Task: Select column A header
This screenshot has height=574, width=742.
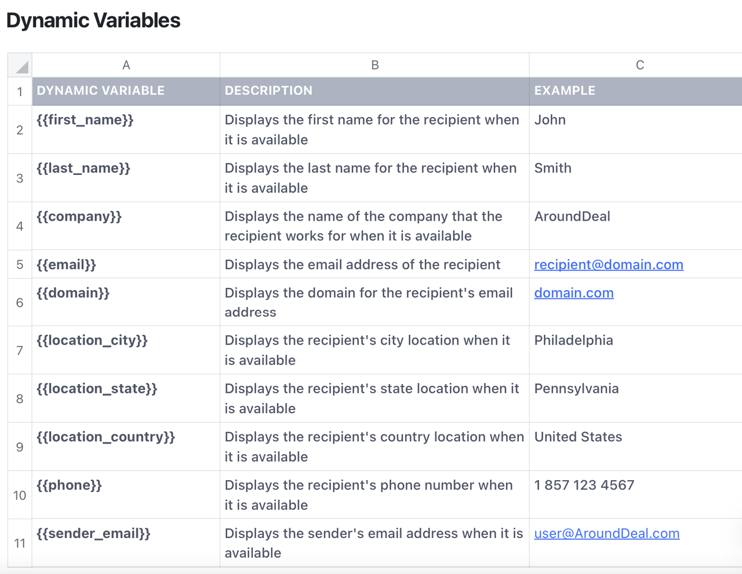Action: coord(126,65)
